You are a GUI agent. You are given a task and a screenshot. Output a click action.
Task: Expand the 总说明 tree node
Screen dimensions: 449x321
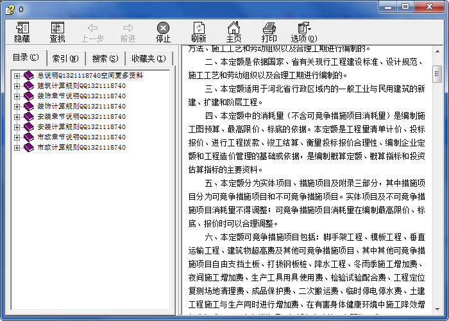(17, 76)
